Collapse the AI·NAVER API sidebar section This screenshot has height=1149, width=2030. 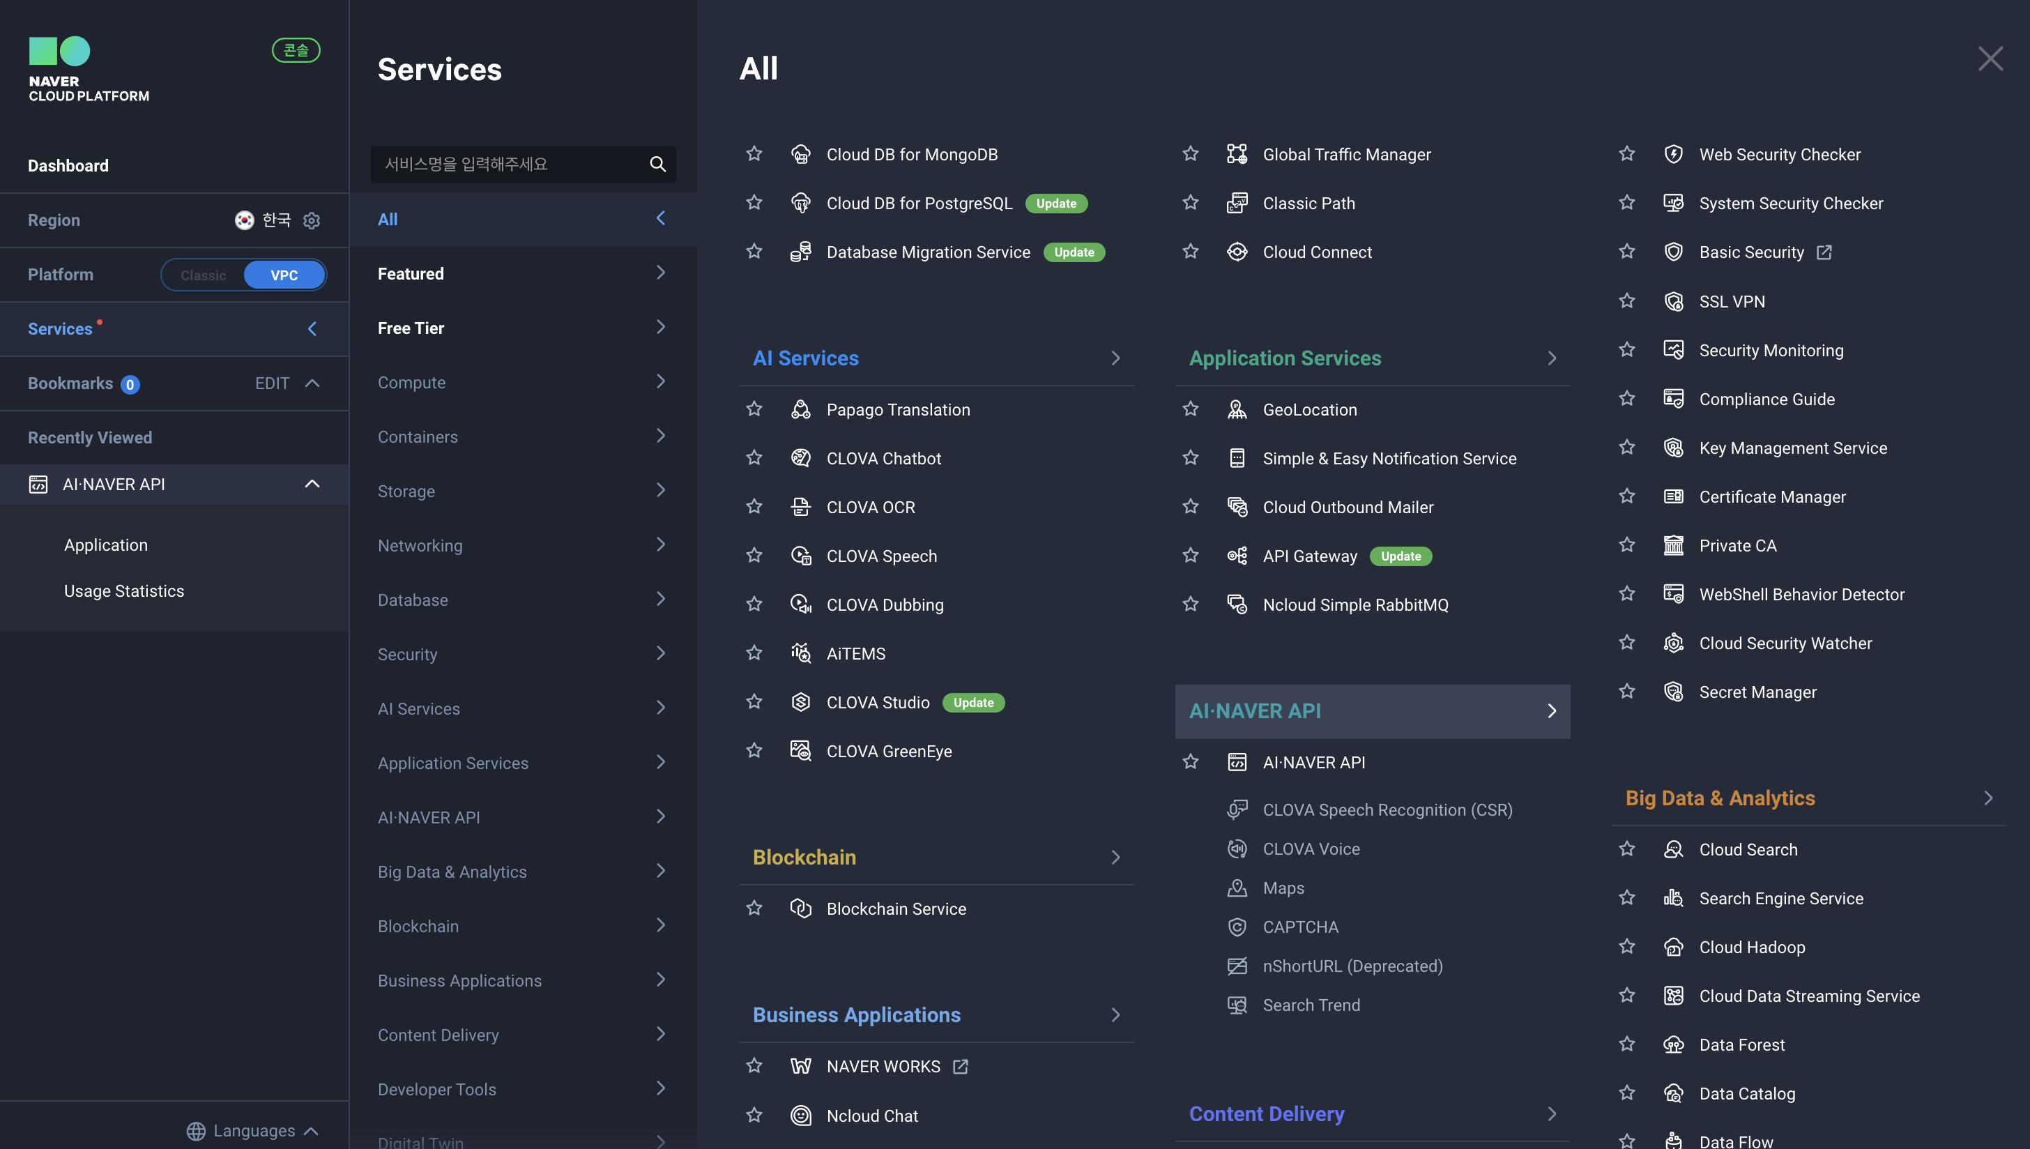pyautogui.click(x=312, y=484)
